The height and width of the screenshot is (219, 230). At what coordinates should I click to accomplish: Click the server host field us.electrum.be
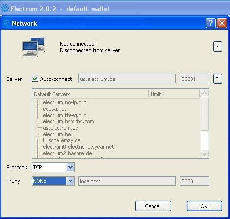[x=127, y=79]
